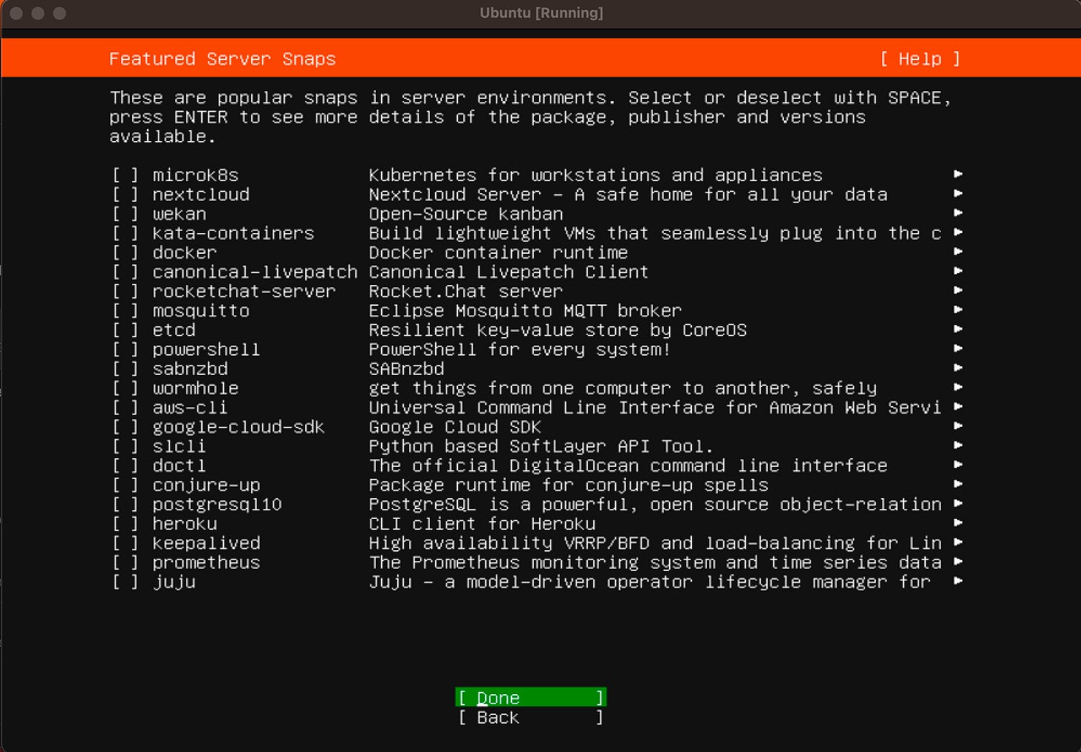Toggle the nextcloud snap checkbox
This screenshot has height=752, width=1081.
(125, 194)
